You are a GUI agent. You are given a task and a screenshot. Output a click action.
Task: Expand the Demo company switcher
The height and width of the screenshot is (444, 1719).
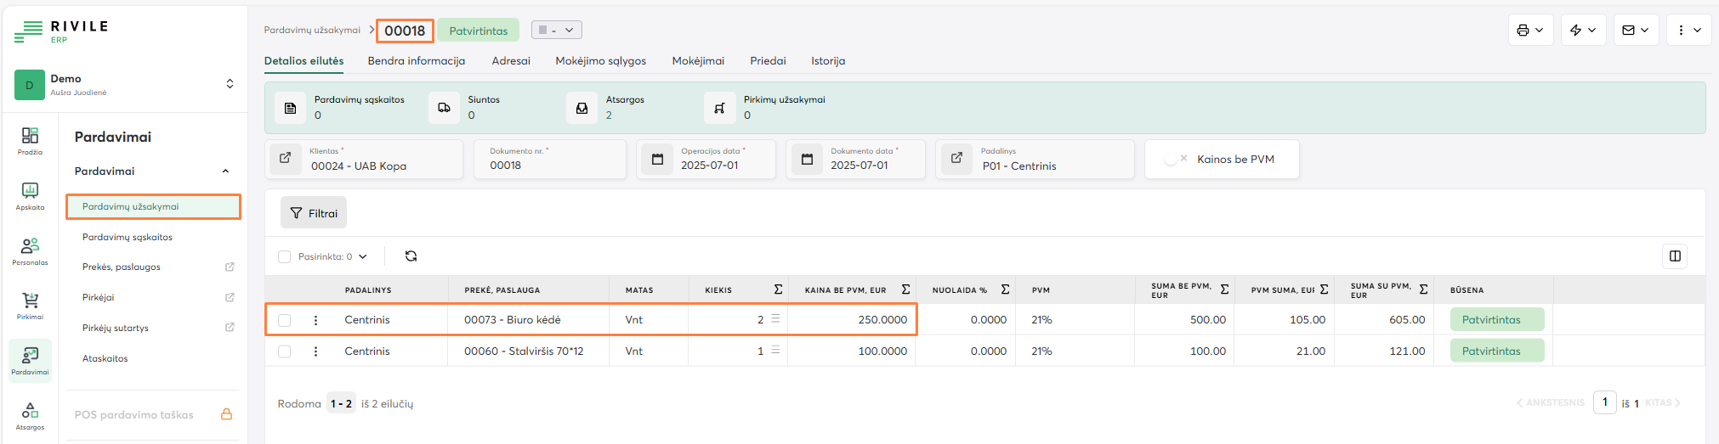[x=229, y=84]
